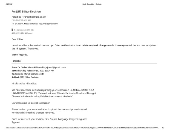Click the page number 1/2 indicator
Screen dimensions: 170x132
[163, 128]
